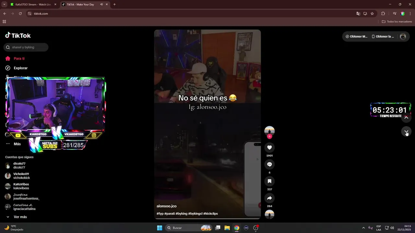Click the #fyp hashtag
The height and width of the screenshot is (233, 415).
click(x=160, y=214)
